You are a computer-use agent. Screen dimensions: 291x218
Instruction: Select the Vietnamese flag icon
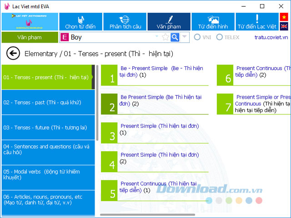coord(284,17)
